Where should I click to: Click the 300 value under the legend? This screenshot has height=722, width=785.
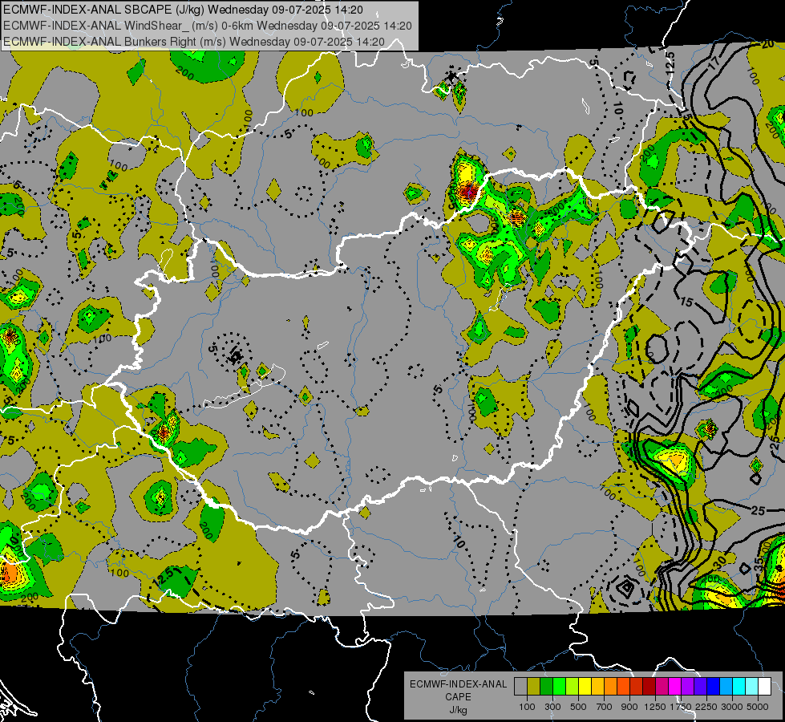(552, 707)
